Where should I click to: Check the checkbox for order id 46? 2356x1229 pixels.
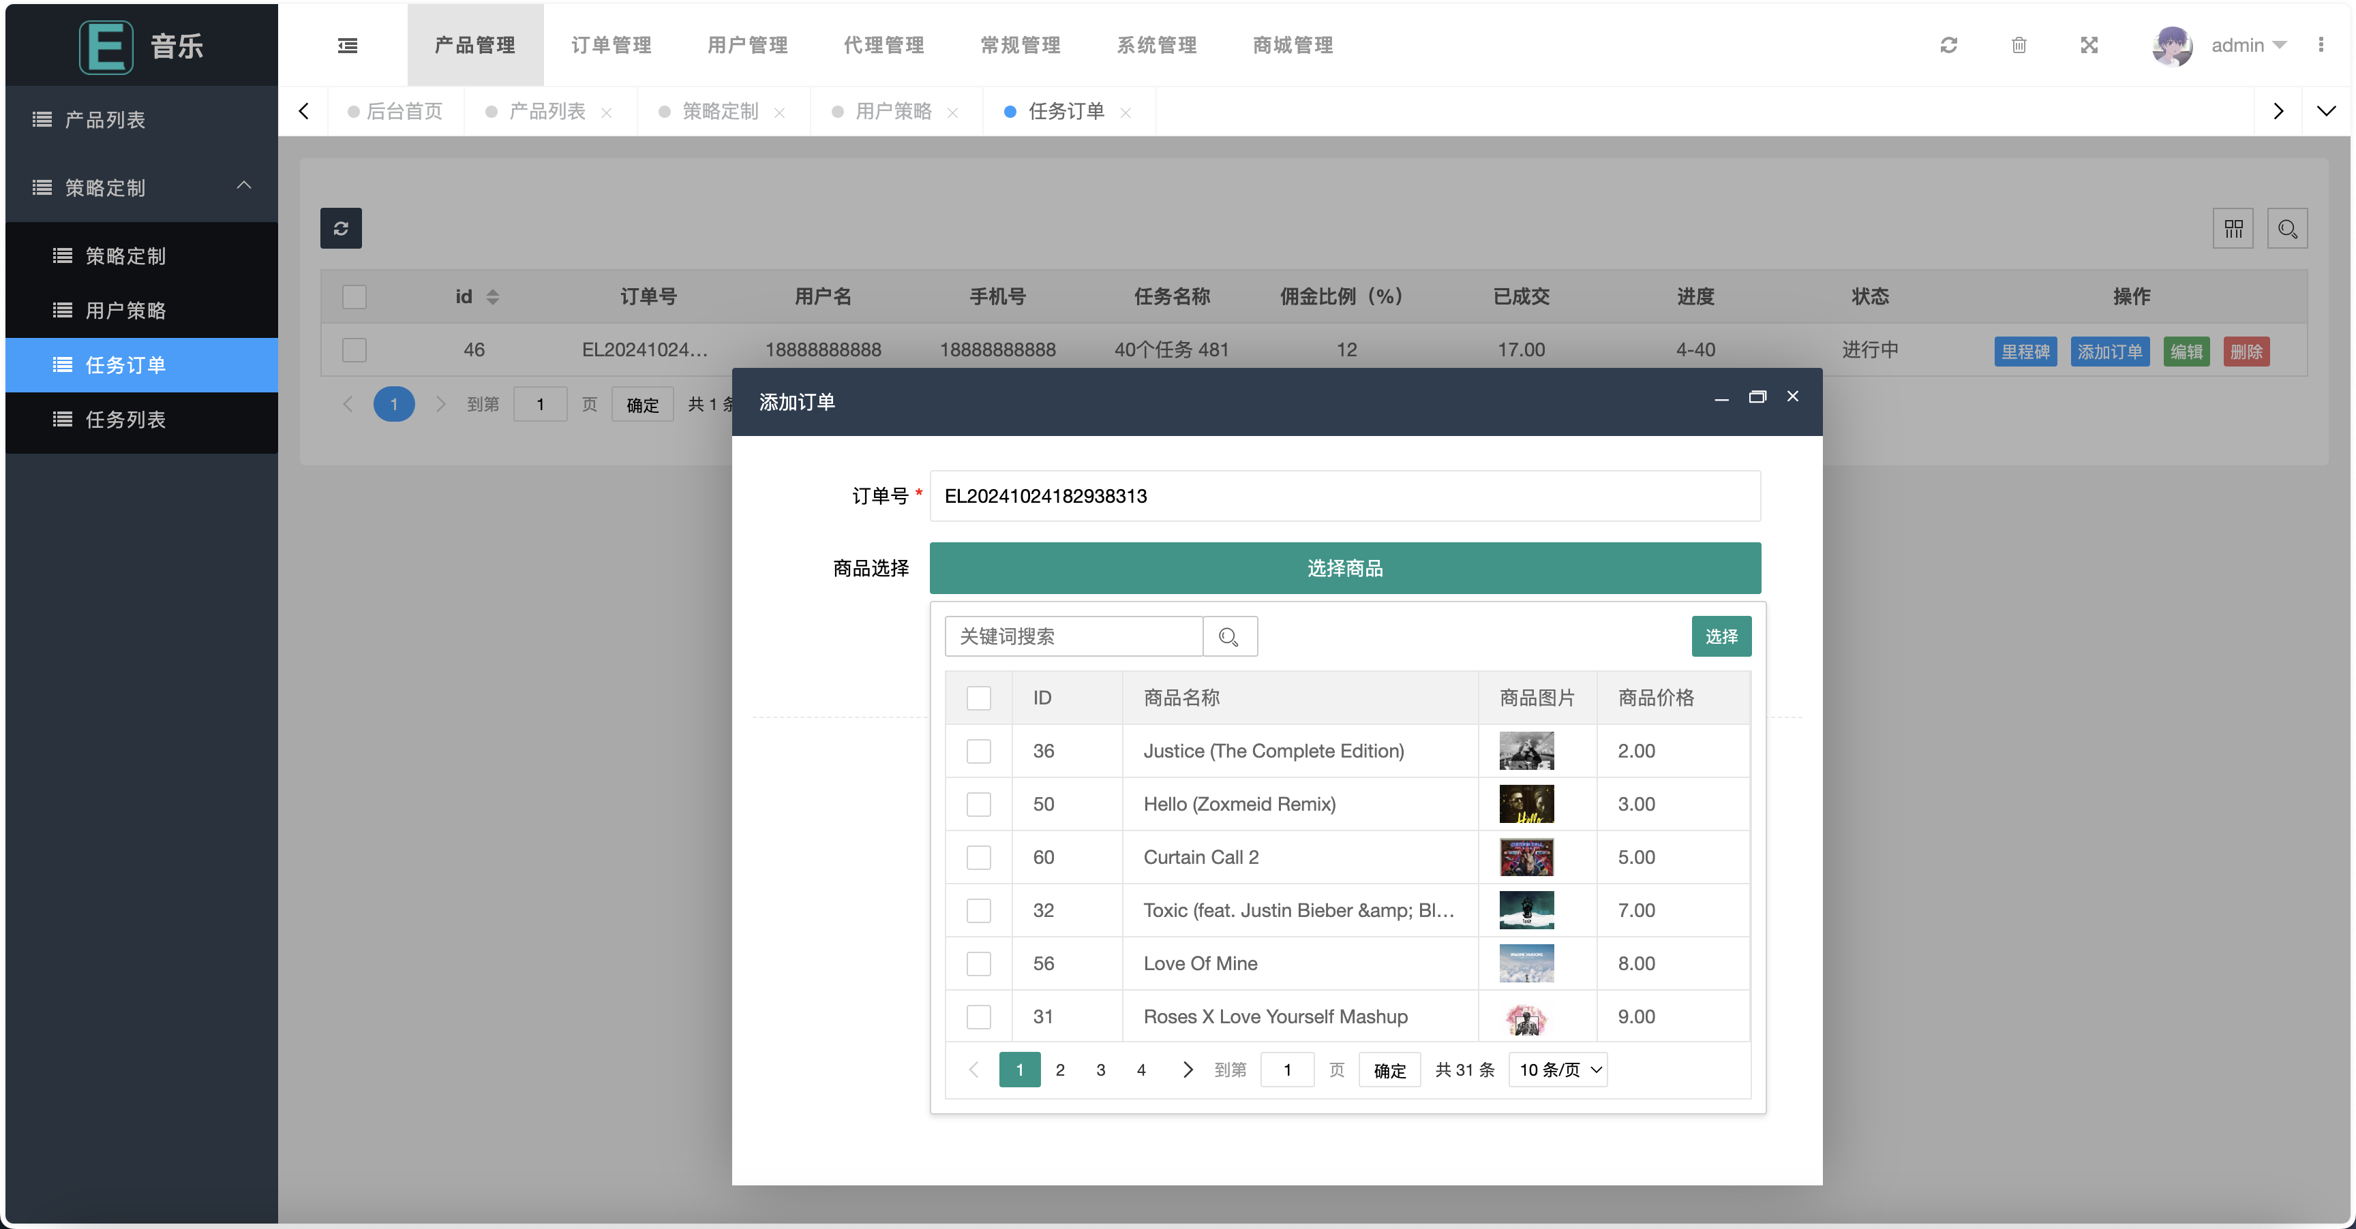pyautogui.click(x=354, y=349)
